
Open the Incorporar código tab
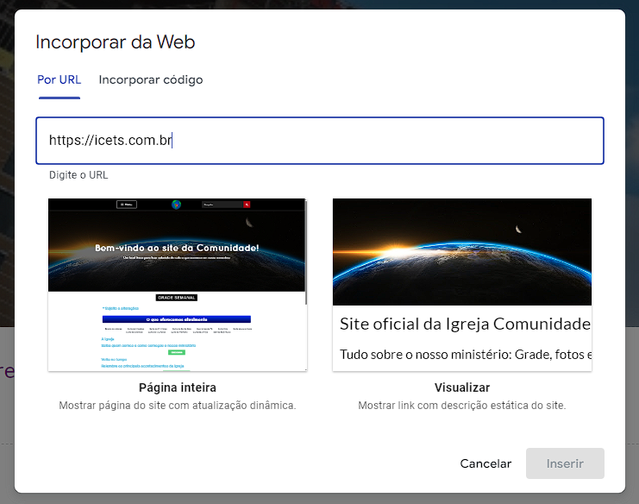pos(151,80)
